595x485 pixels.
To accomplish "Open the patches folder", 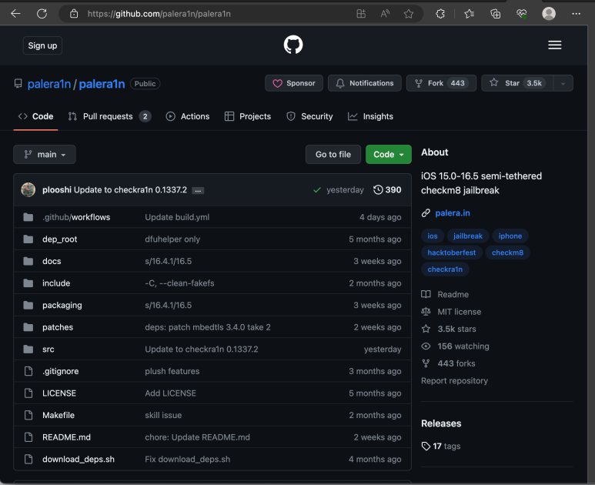I will tap(58, 327).
